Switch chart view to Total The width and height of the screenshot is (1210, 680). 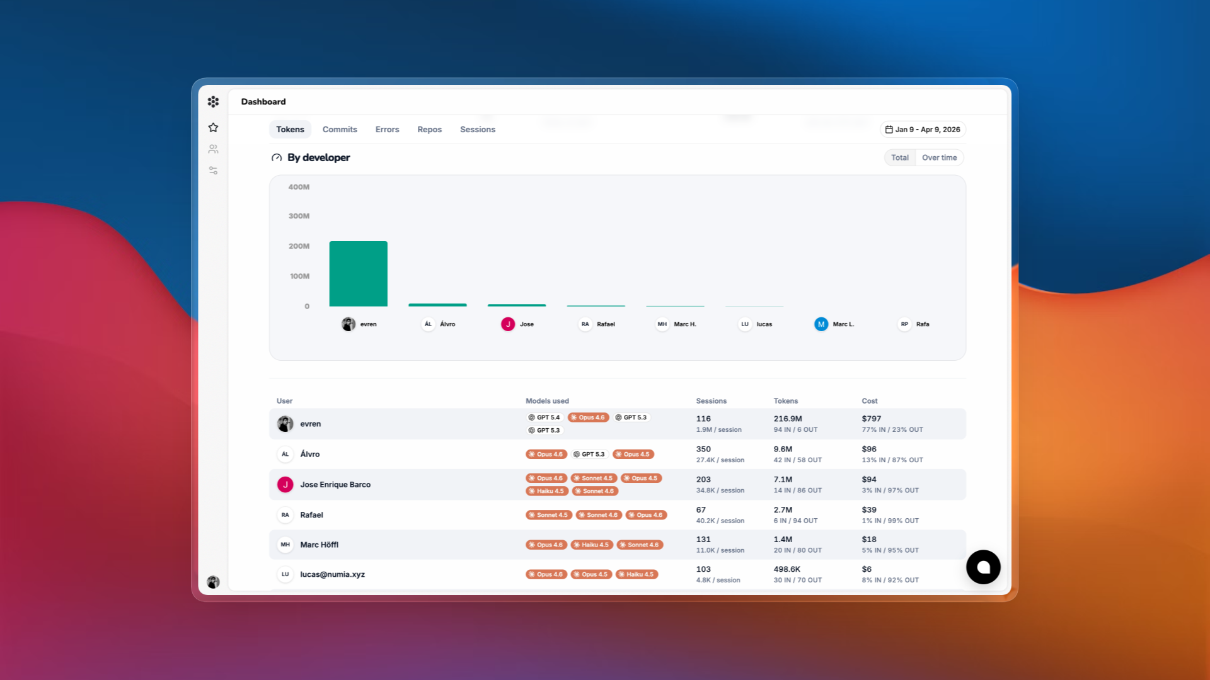click(899, 157)
